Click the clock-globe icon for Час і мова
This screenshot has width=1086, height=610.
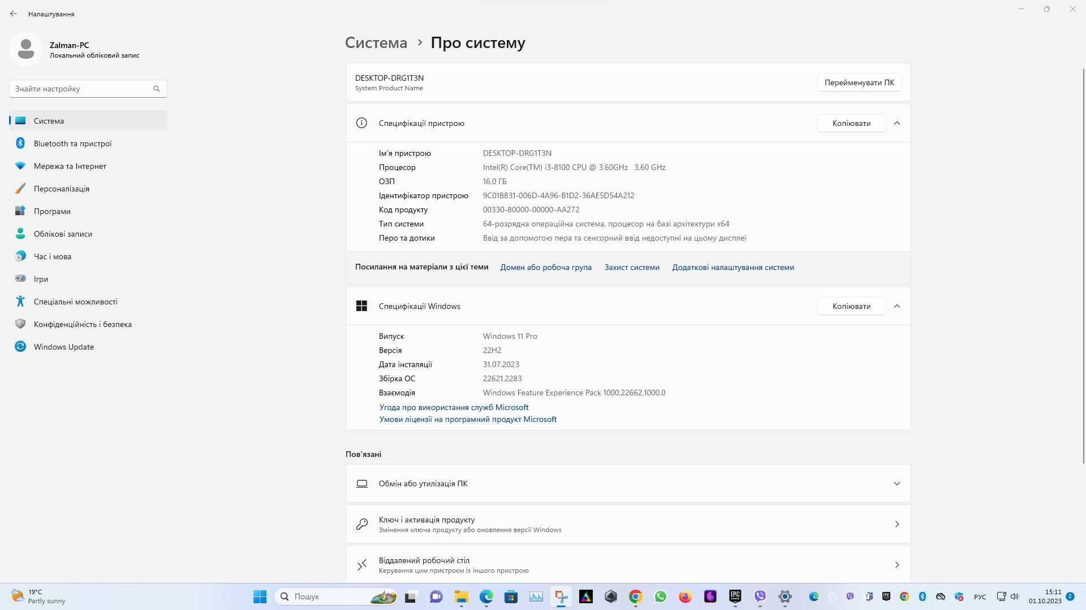(20, 256)
